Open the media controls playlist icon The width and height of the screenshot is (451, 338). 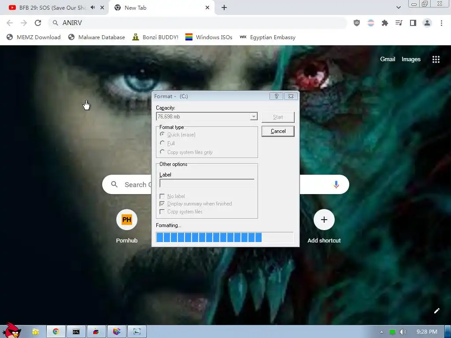pyautogui.click(x=399, y=23)
